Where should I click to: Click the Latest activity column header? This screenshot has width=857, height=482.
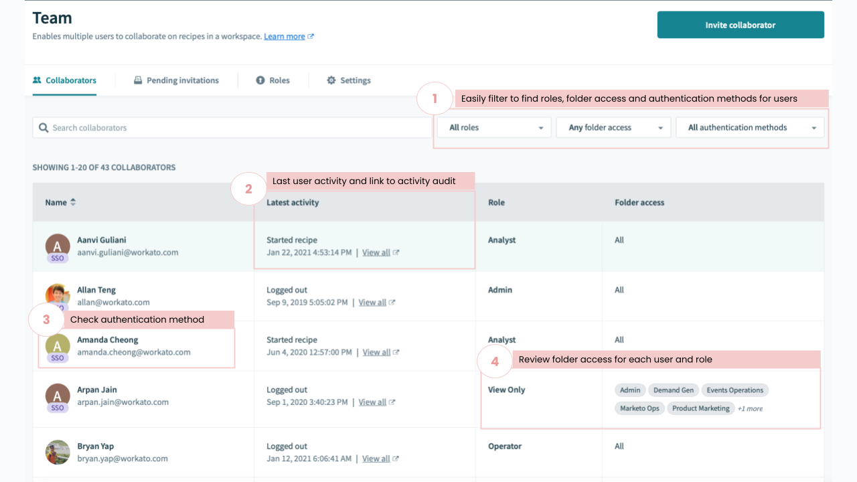pyautogui.click(x=293, y=202)
